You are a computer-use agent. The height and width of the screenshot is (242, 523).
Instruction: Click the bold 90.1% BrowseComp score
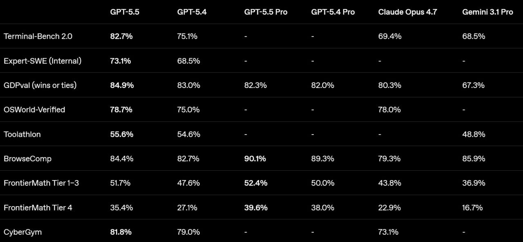(255, 158)
